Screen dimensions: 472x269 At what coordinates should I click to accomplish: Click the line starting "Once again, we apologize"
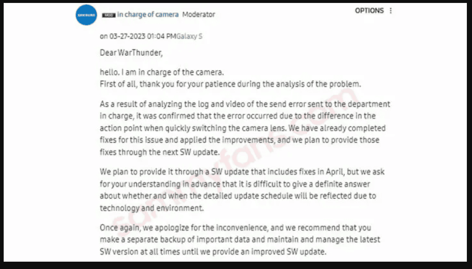click(235, 228)
